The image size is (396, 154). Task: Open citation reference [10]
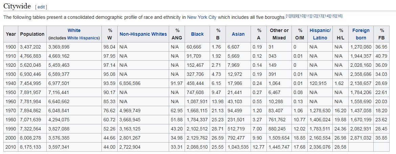point(301,16)
